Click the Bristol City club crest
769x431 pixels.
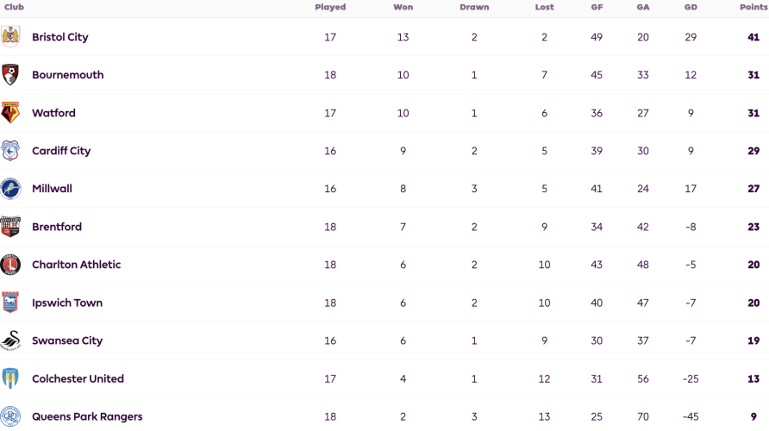(x=10, y=37)
